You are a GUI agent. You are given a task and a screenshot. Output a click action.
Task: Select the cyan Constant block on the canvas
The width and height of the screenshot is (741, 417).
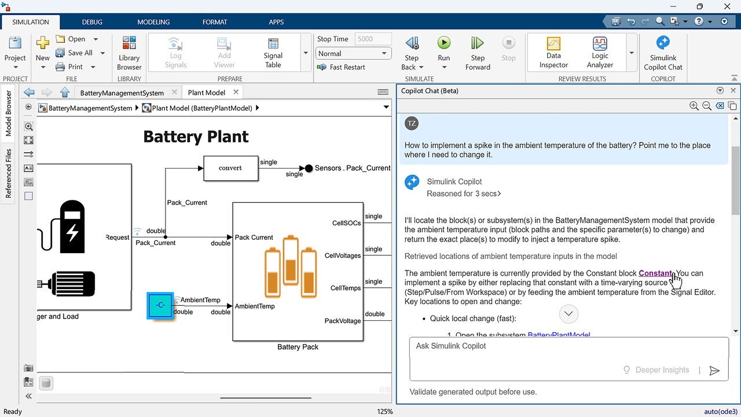[x=160, y=305]
